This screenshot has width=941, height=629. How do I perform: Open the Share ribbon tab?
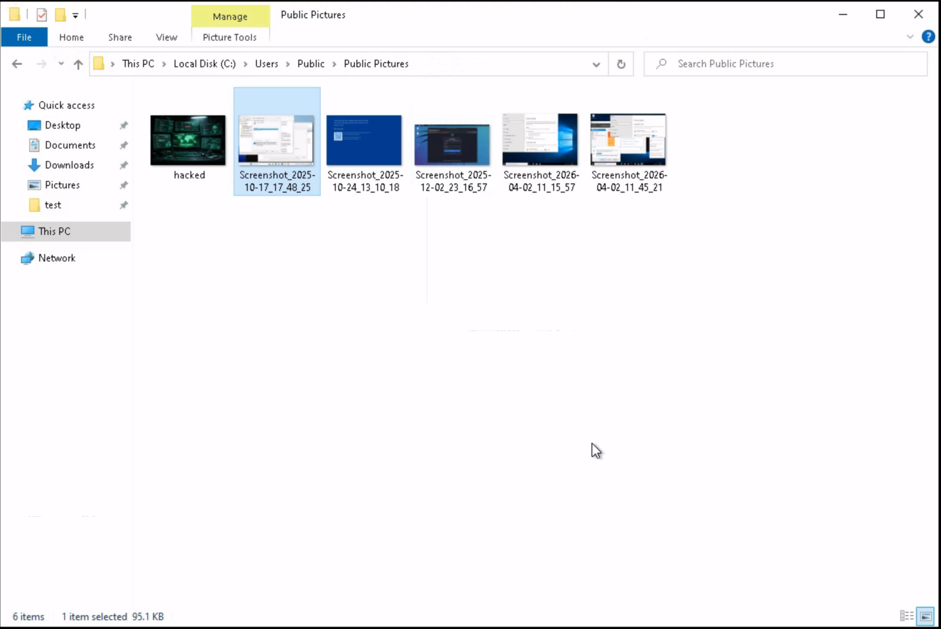(120, 37)
